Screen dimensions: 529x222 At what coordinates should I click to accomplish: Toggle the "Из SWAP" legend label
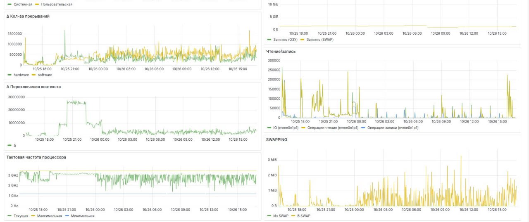pyautogui.click(x=280, y=216)
